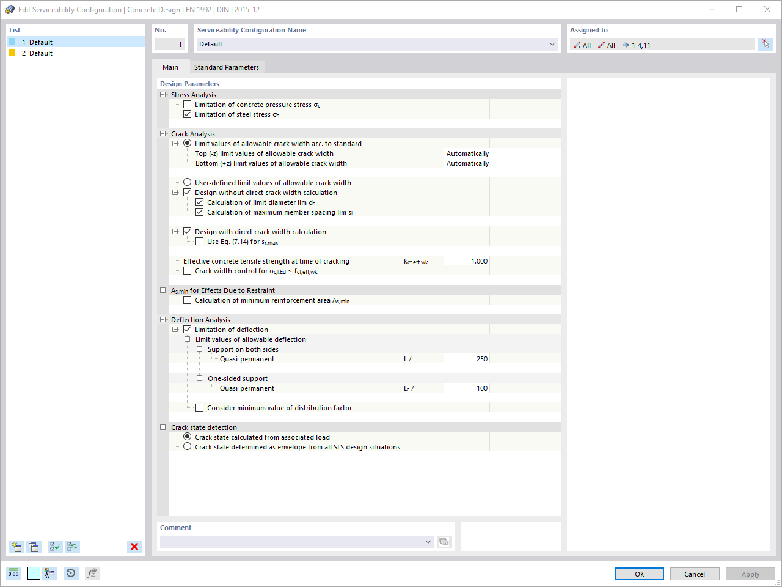782x587 pixels.
Task: Open the units and decimal places settings
Action: pyautogui.click(x=13, y=573)
